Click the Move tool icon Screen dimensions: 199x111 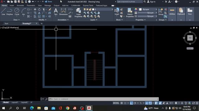coord(35,10)
